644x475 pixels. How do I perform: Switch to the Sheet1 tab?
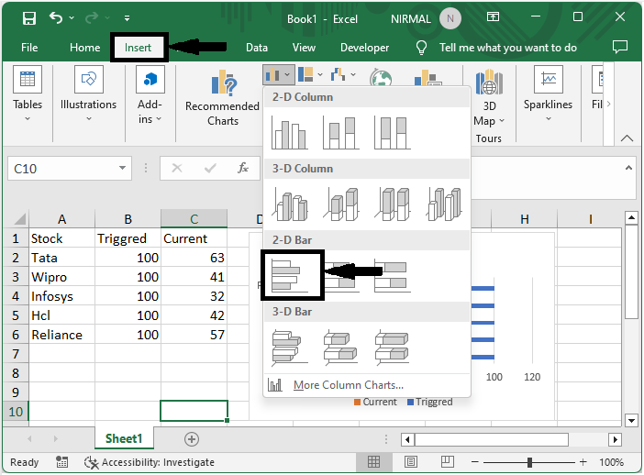tap(124, 438)
